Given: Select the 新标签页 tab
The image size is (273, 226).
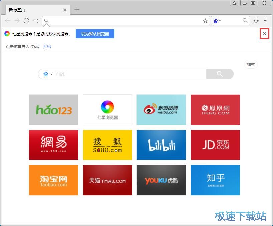Looking at the screenshot, I should click(x=38, y=10).
